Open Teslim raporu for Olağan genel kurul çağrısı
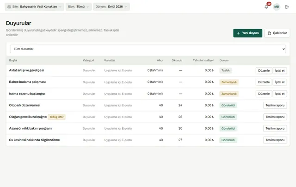 [275, 117]
